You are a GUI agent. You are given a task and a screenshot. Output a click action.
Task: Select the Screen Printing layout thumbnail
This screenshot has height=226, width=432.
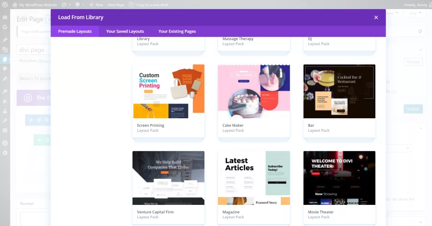click(168, 91)
